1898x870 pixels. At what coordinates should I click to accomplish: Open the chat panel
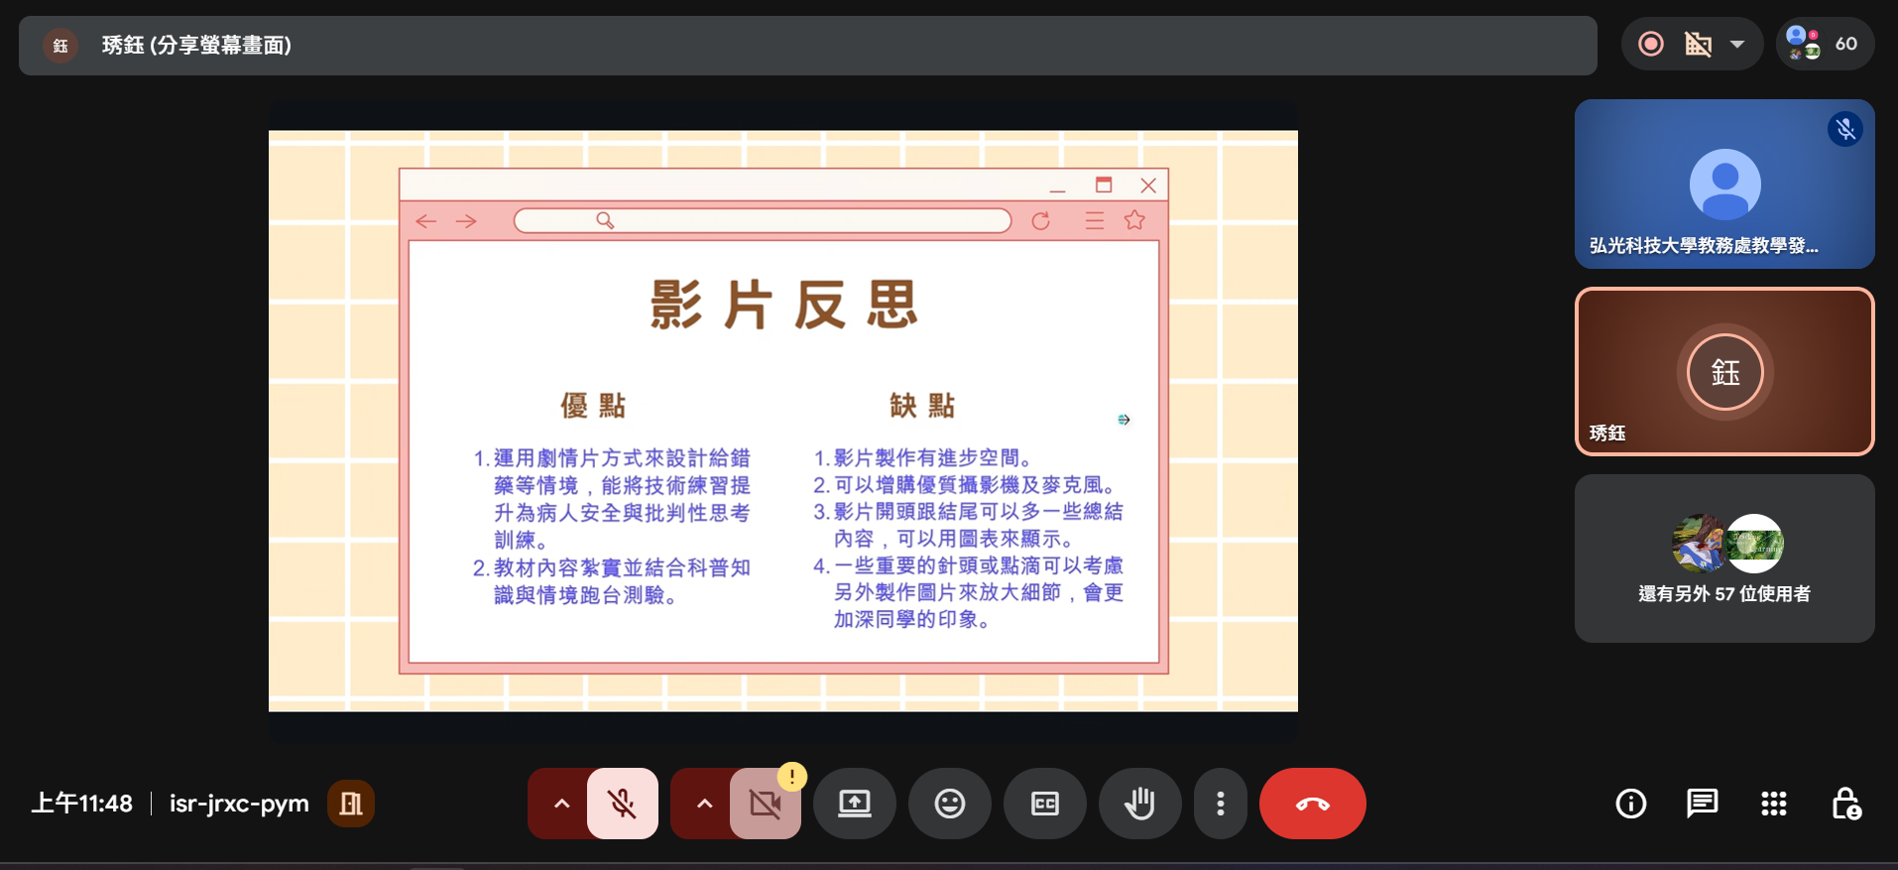(x=1702, y=804)
